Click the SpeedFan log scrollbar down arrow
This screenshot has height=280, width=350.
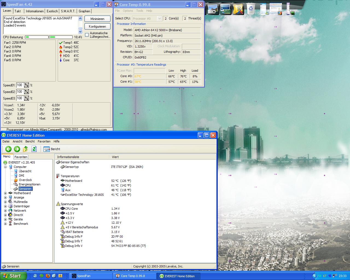coord(80,31)
